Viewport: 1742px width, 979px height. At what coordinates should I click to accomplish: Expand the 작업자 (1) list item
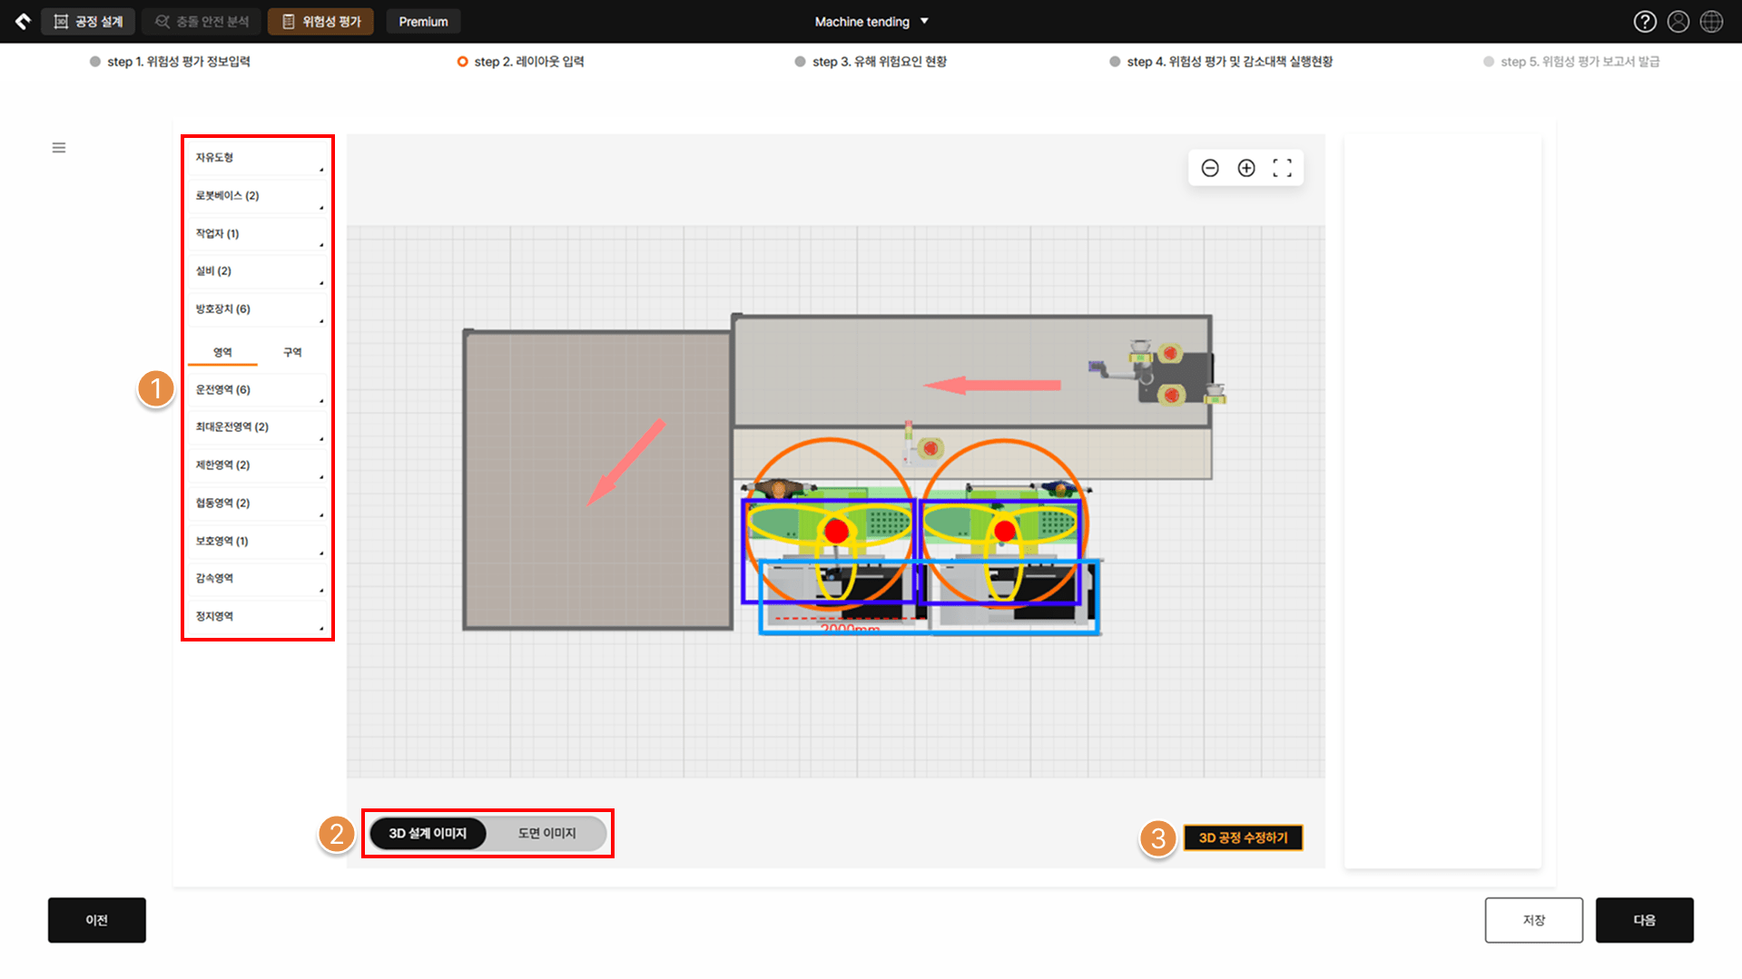257,234
